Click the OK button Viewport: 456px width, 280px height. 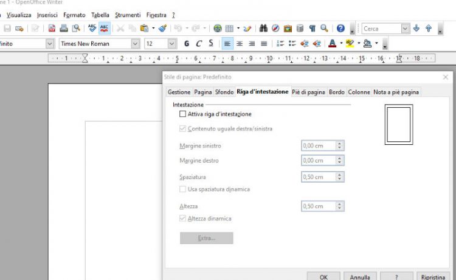point(325,276)
